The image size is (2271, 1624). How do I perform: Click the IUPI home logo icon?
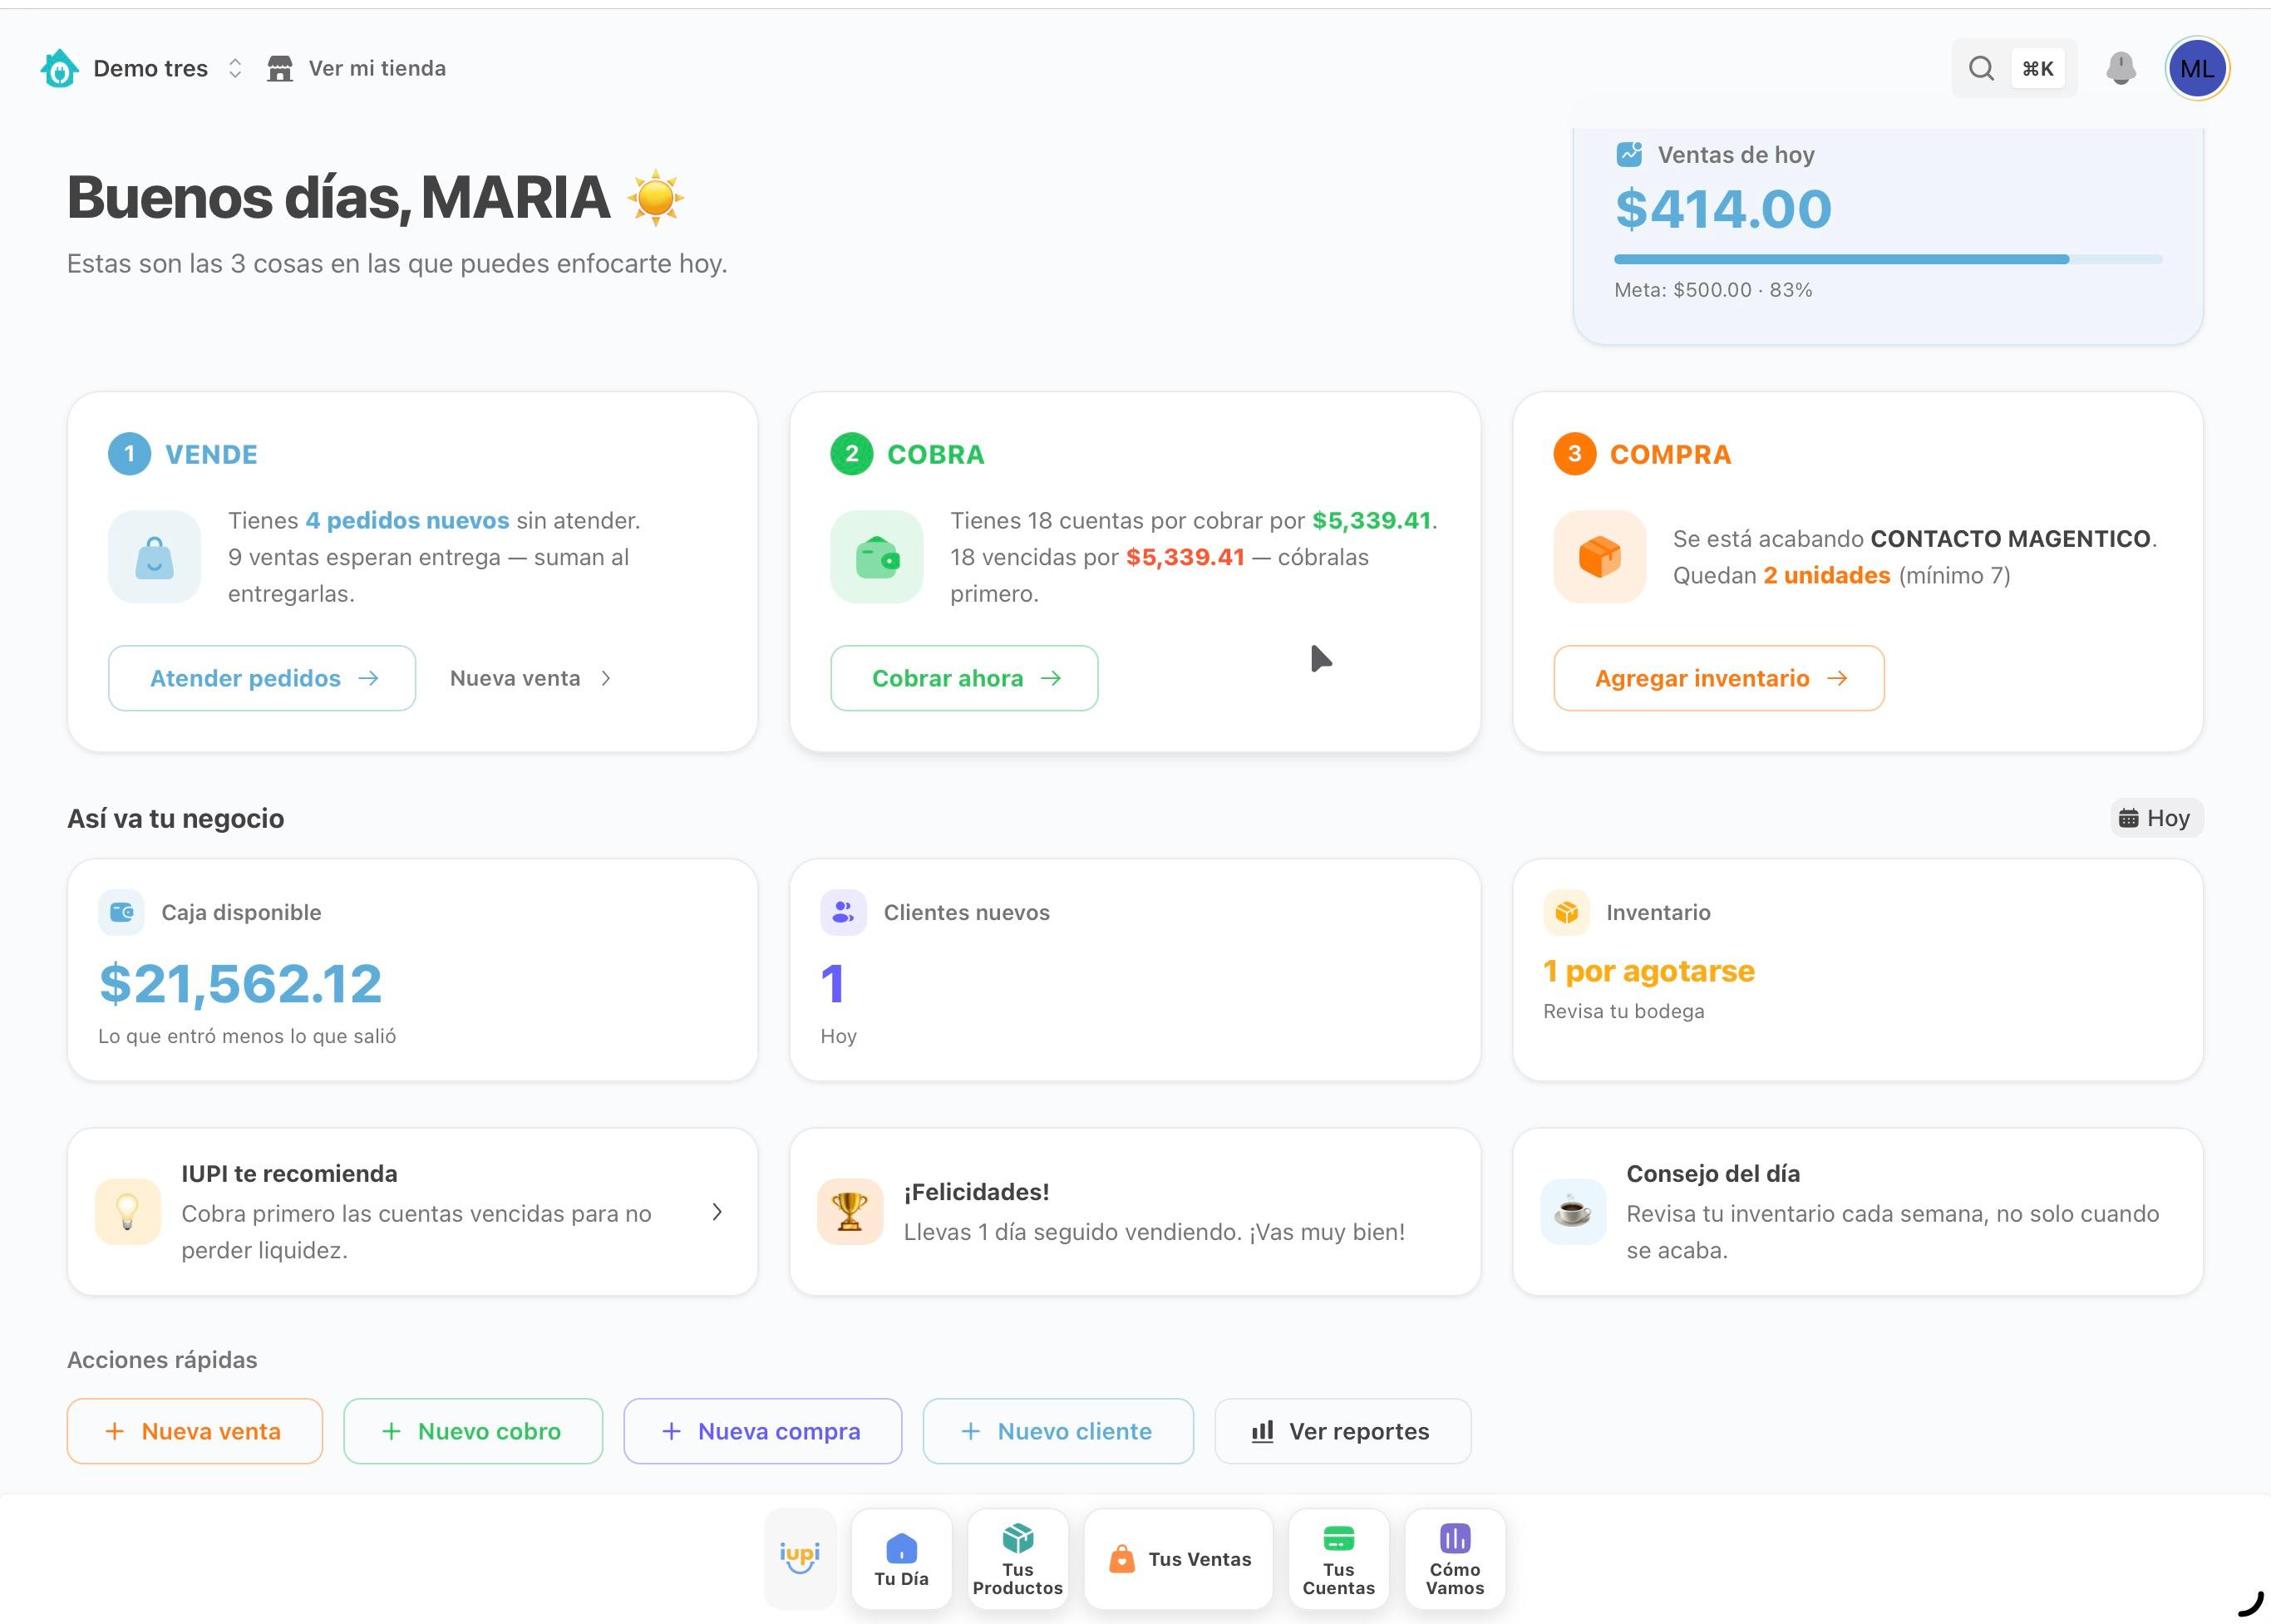point(59,68)
